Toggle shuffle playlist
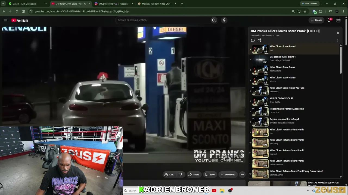Screen dimensions: 348x195 (x=259, y=40)
